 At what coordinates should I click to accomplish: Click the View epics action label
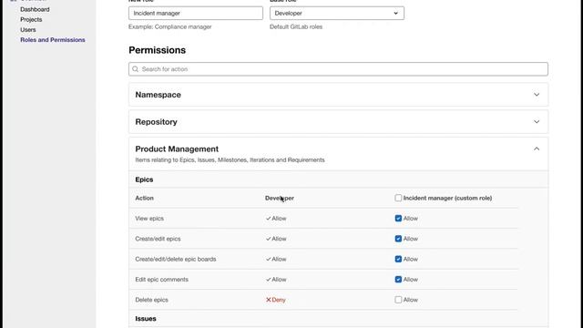(149, 219)
